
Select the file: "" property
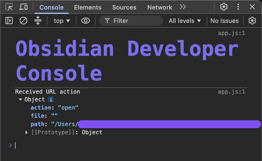coord(44,116)
